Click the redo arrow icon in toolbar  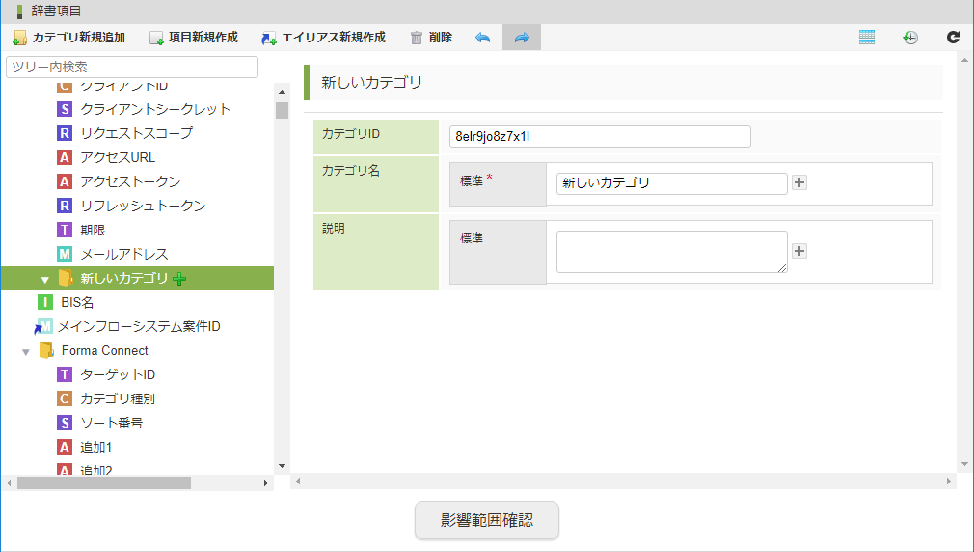pos(522,38)
